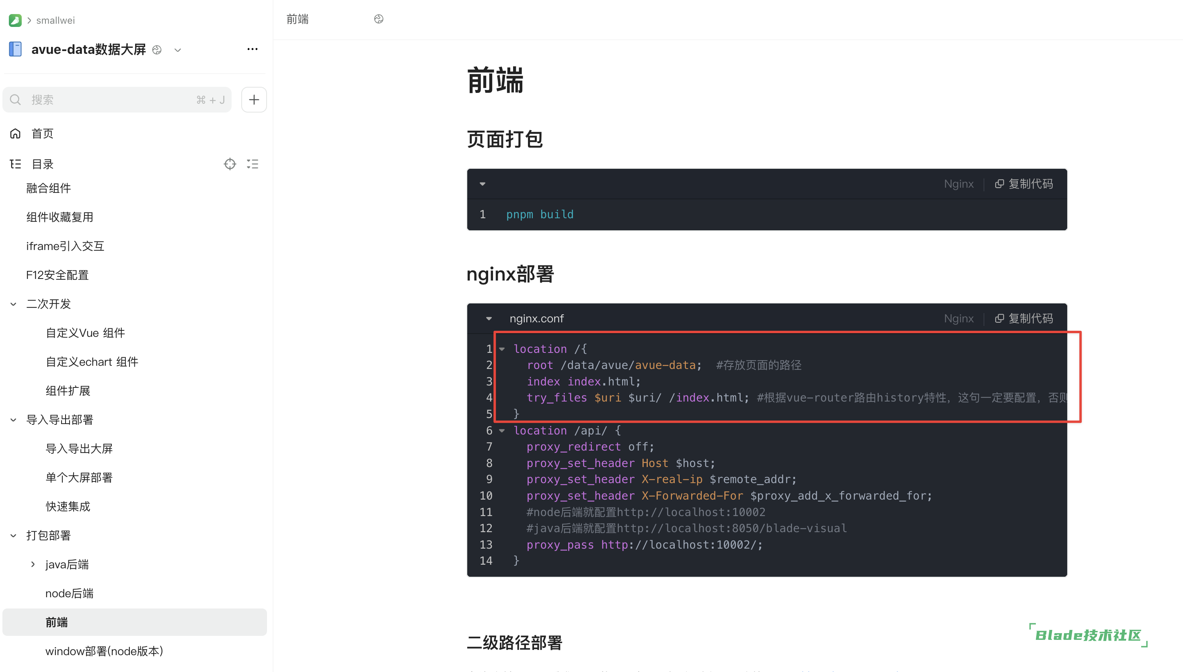Click the 页面打包 heading
Screen dimensions: 1183x672
pyautogui.click(x=505, y=139)
